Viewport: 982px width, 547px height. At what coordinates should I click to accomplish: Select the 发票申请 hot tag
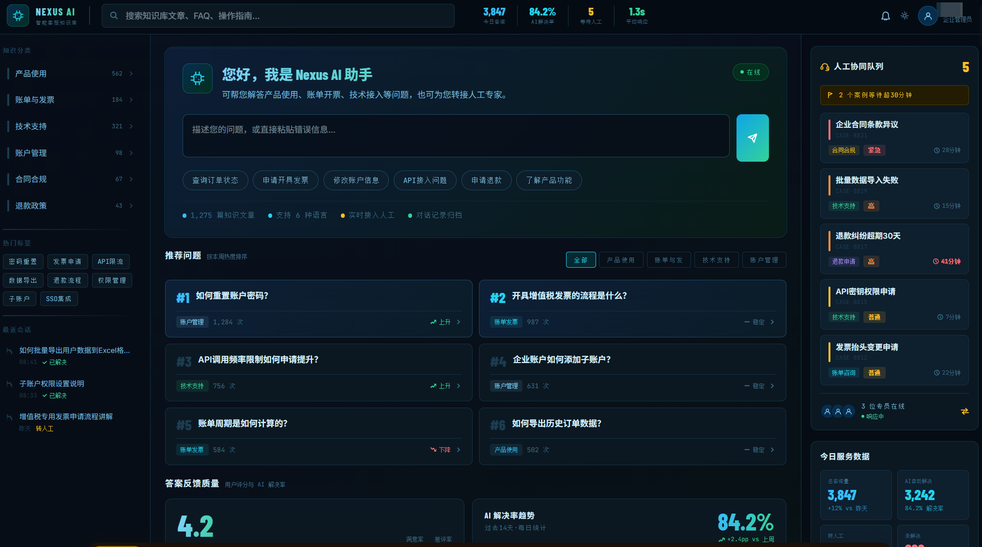[68, 262]
